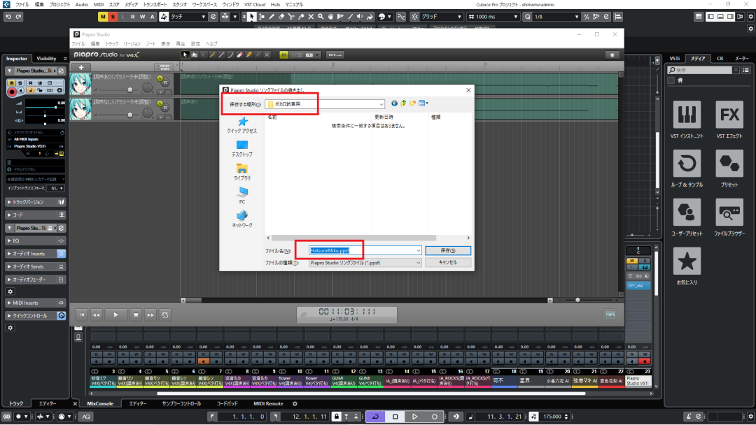Select the Piapro Studio eraser tool

coord(239,55)
